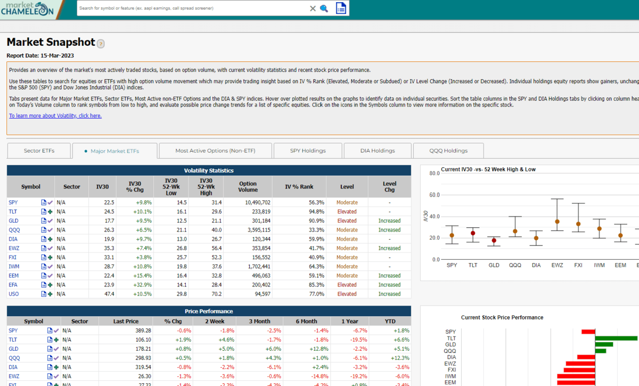The height and width of the screenshot is (386, 639).
Task: Click EWZ checkmark icon in Price Performance
Action: pyautogui.click(x=55, y=376)
